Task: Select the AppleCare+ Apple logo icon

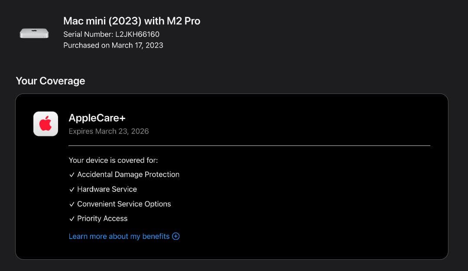Action: click(45, 124)
